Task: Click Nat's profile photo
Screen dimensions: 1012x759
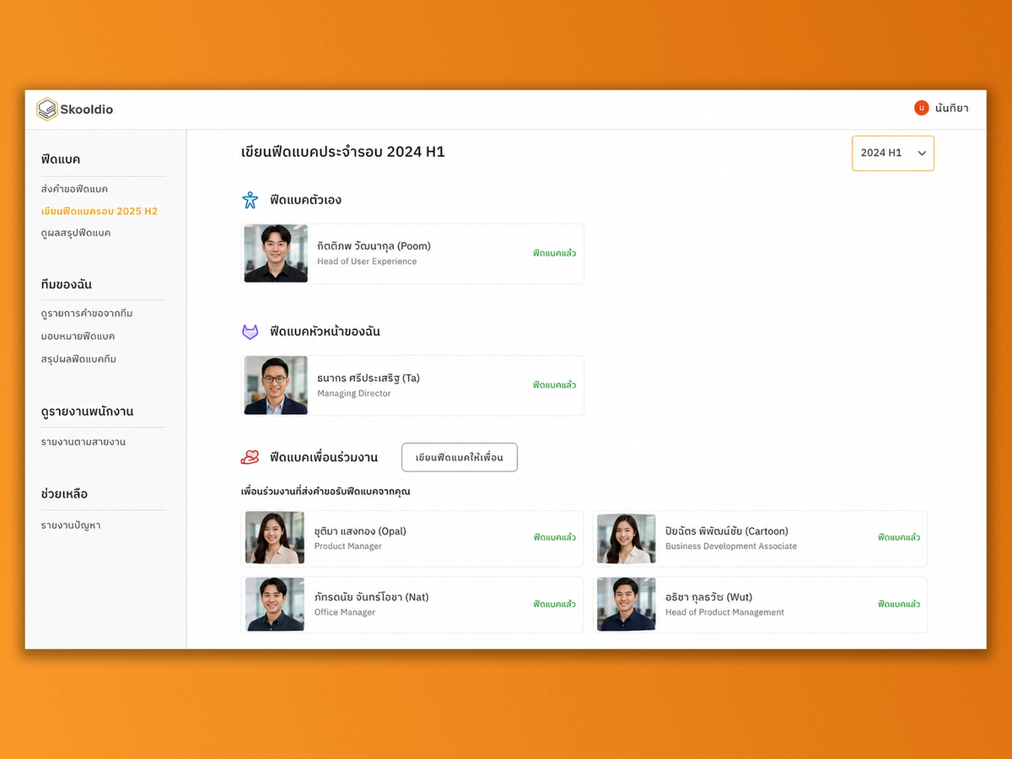Action: (x=275, y=604)
